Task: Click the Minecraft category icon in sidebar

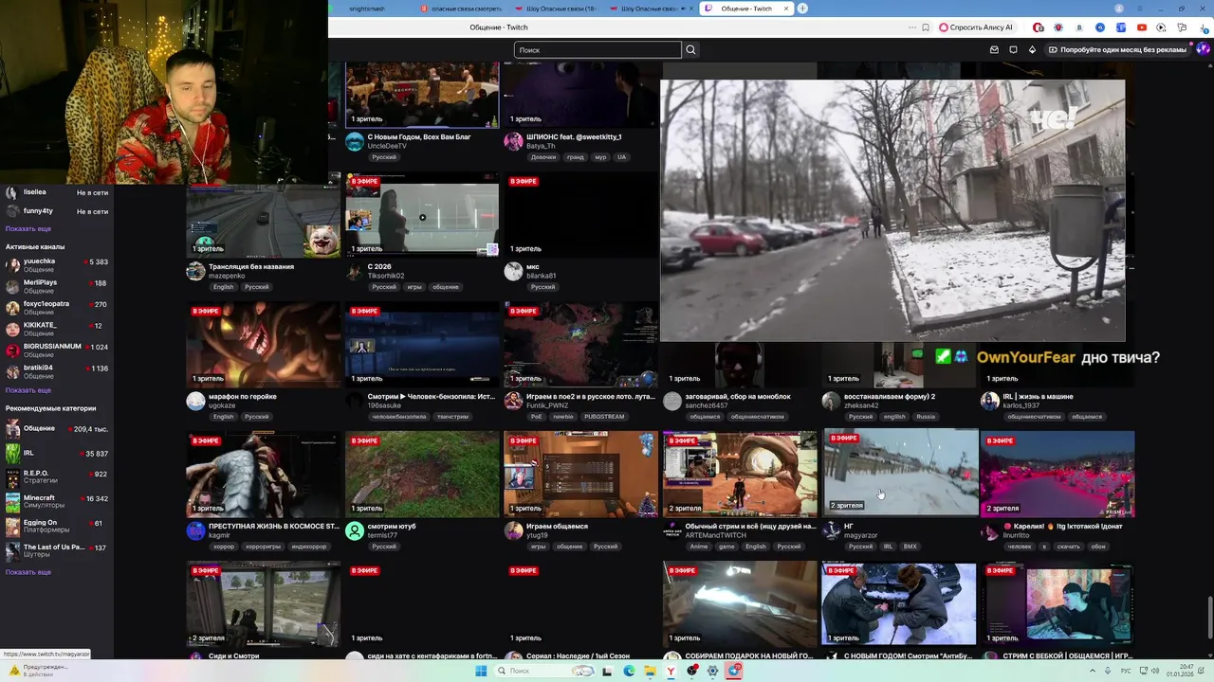Action: 12,502
